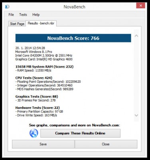Screen dimensions: 150x160
Task: Click the Primary Partition Capacity: 97 GB line
Action: (x=39, y=111)
